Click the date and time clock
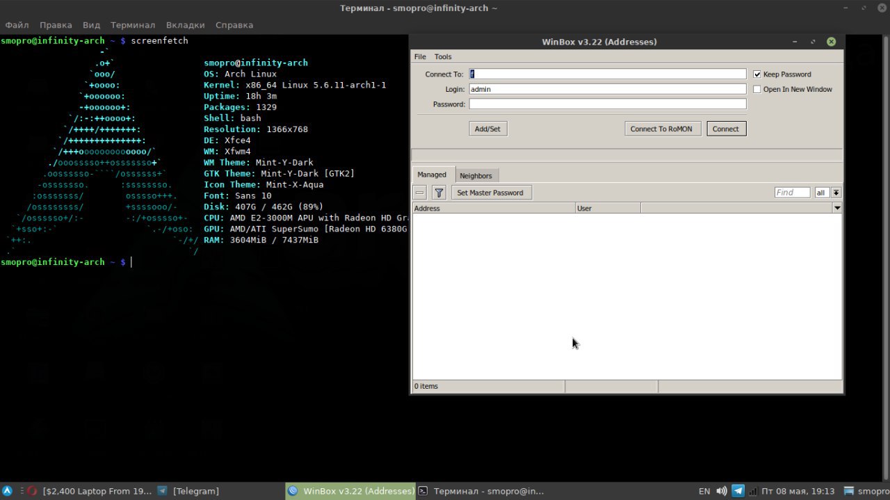The image size is (890, 500). coord(798,491)
